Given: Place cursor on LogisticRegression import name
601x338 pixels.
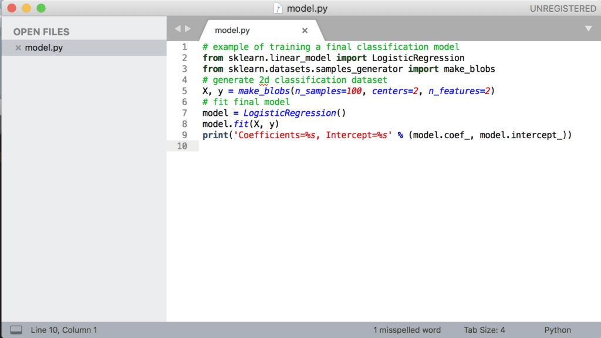Looking at the screenshot, I should coord(418,58).
